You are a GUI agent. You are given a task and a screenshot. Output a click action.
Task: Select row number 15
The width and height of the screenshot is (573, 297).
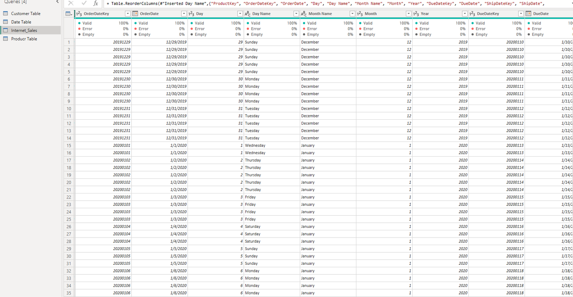pos(69,145)
